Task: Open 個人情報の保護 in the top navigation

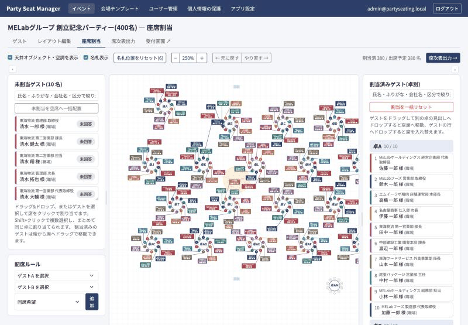Action: pyautogui.click(x=204, y=9)
